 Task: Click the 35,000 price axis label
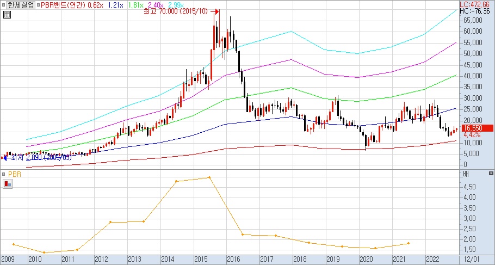coord(473,87)
